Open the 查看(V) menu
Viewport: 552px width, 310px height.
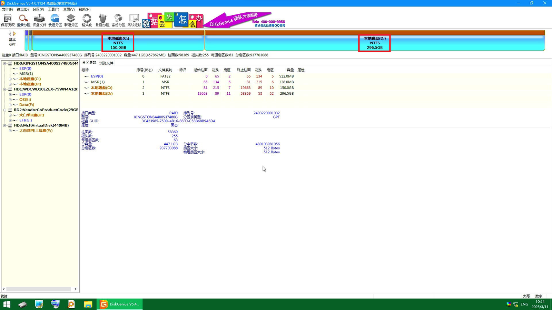coord(69,9)
